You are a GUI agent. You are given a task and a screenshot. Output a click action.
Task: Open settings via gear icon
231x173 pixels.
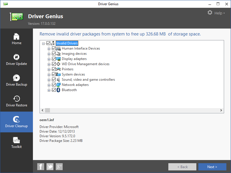point(210,12)
